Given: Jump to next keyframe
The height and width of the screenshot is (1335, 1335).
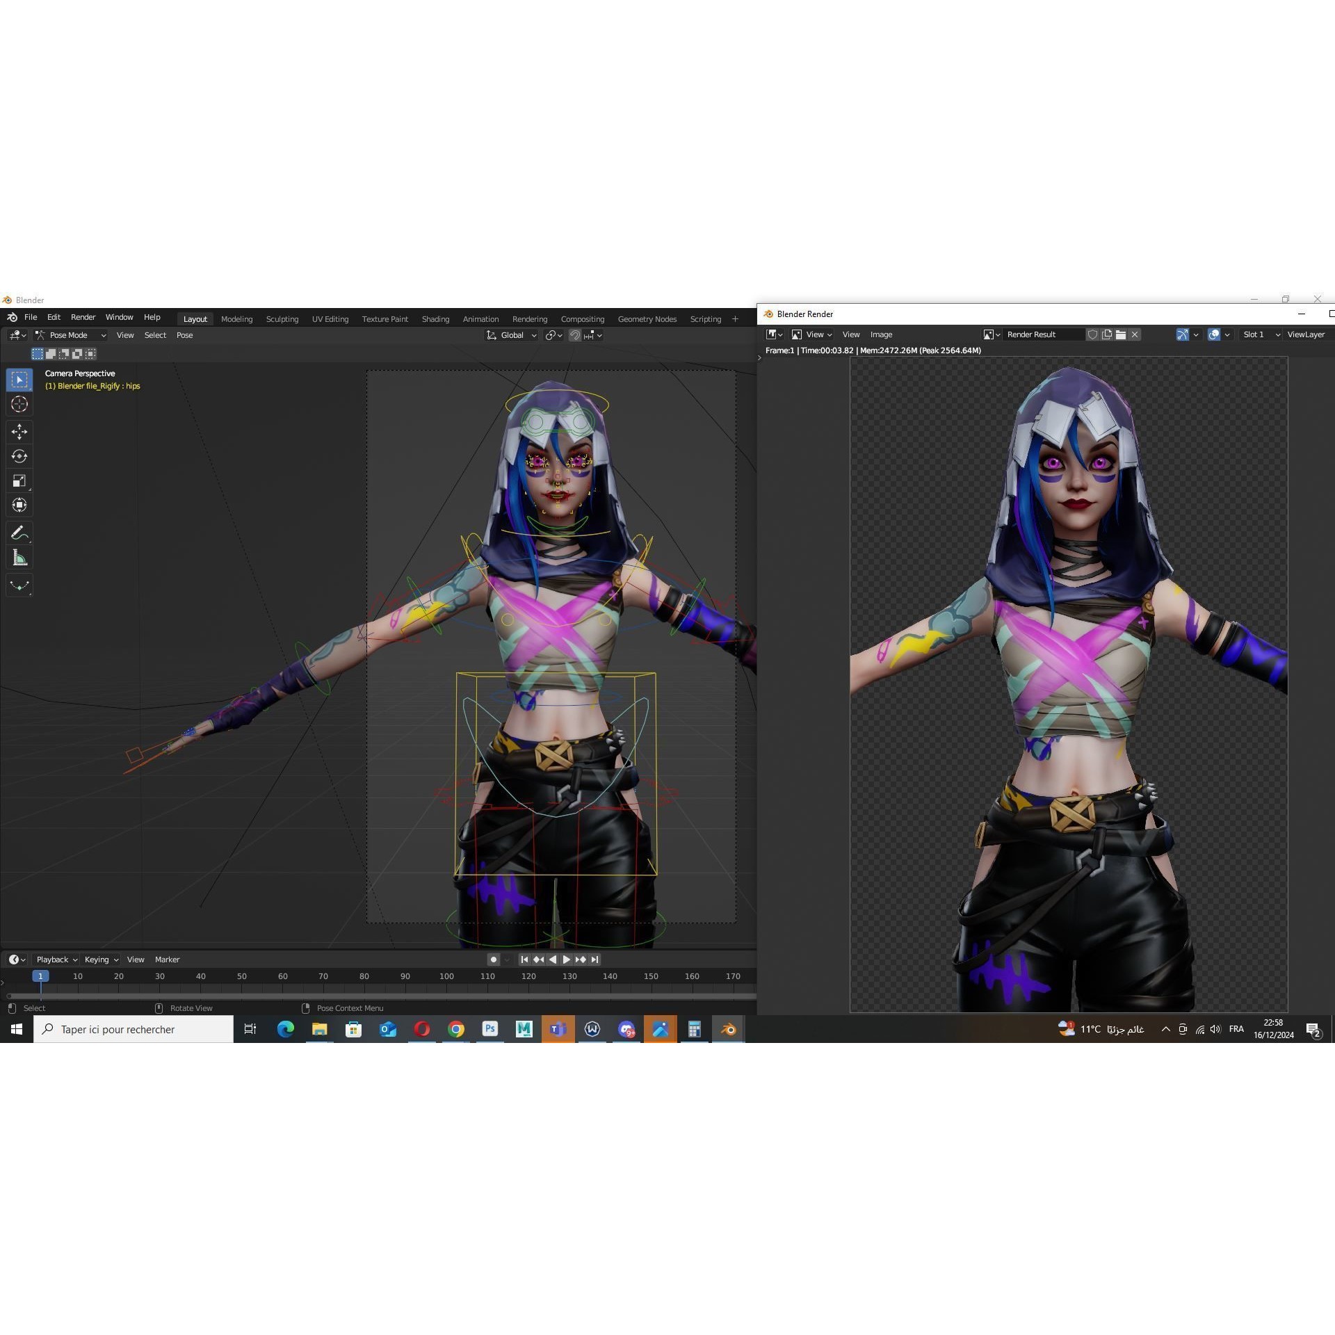Looking at the screenshot, I should point(581,960).
